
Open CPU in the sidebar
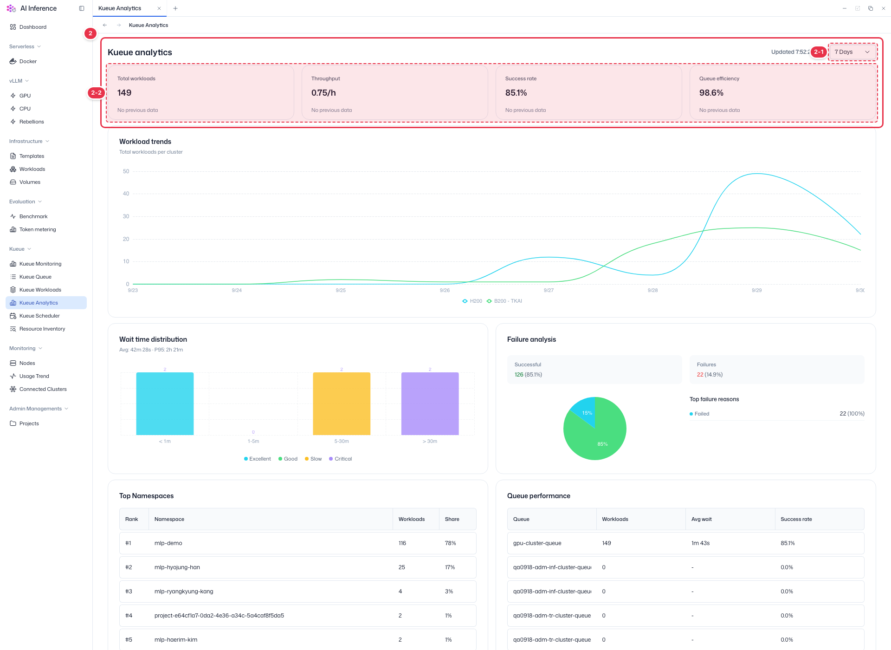(46, 109)
